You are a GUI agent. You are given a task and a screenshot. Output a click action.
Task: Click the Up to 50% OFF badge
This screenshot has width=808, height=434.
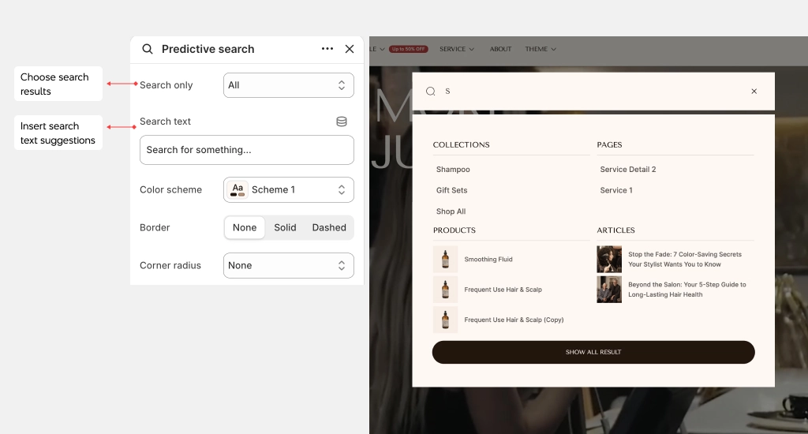409,49
